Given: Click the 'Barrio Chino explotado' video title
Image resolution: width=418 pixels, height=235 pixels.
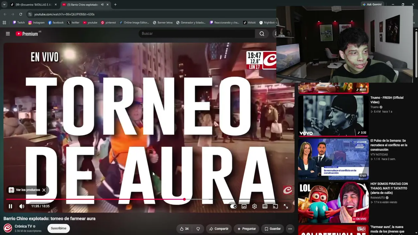Looking at the screenshot, I should pos(50,219).
